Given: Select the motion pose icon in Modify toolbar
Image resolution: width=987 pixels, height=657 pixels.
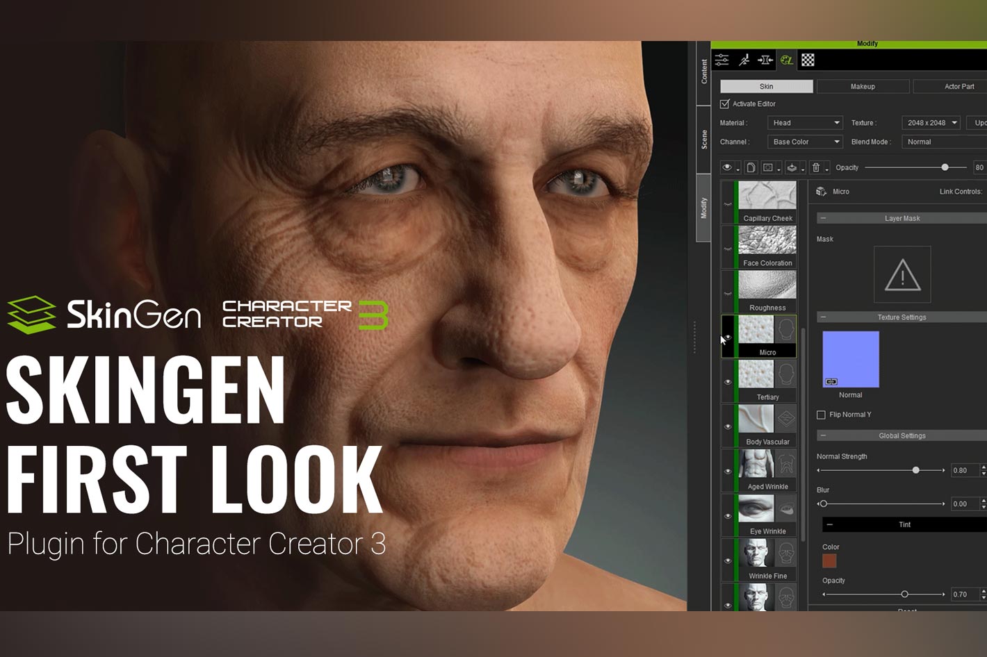Looking at the screenshot, I should pos(744,60).
